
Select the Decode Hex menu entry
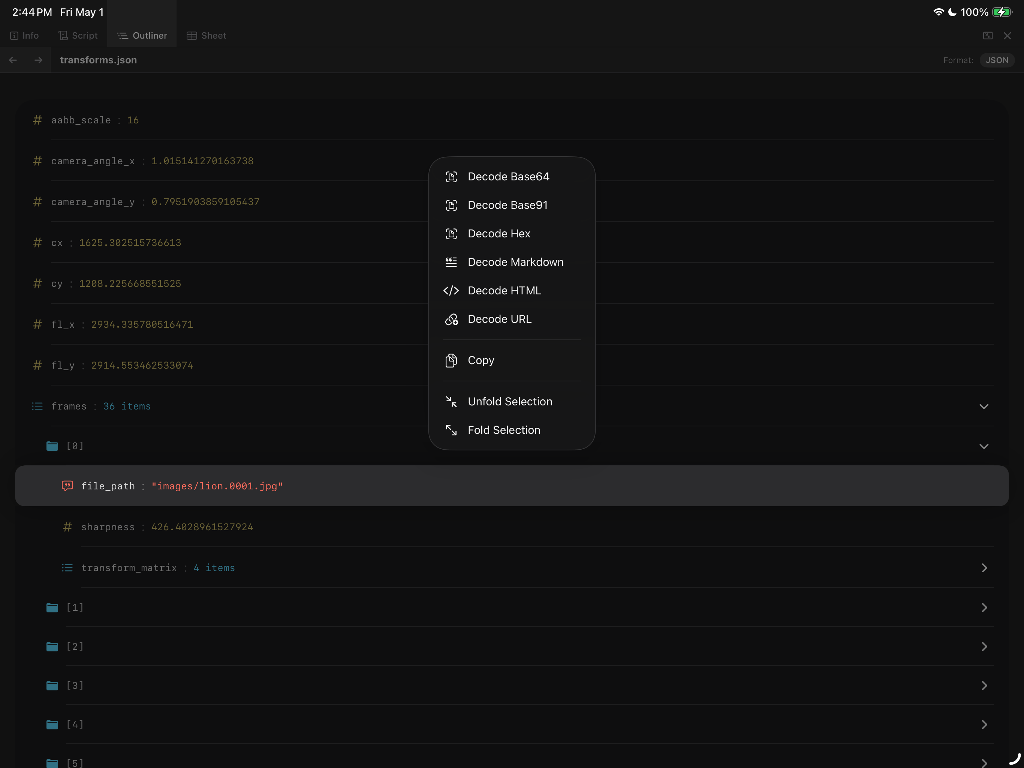coord(512,234)
